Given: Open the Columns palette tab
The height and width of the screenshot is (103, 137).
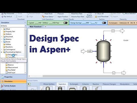Looking at the screenshot, I should click(85, 84).
